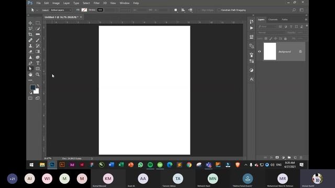335x188 pixels.
Task: Select the Healing Brush tool
Action: pyautogui.click(x=30, y=40)
